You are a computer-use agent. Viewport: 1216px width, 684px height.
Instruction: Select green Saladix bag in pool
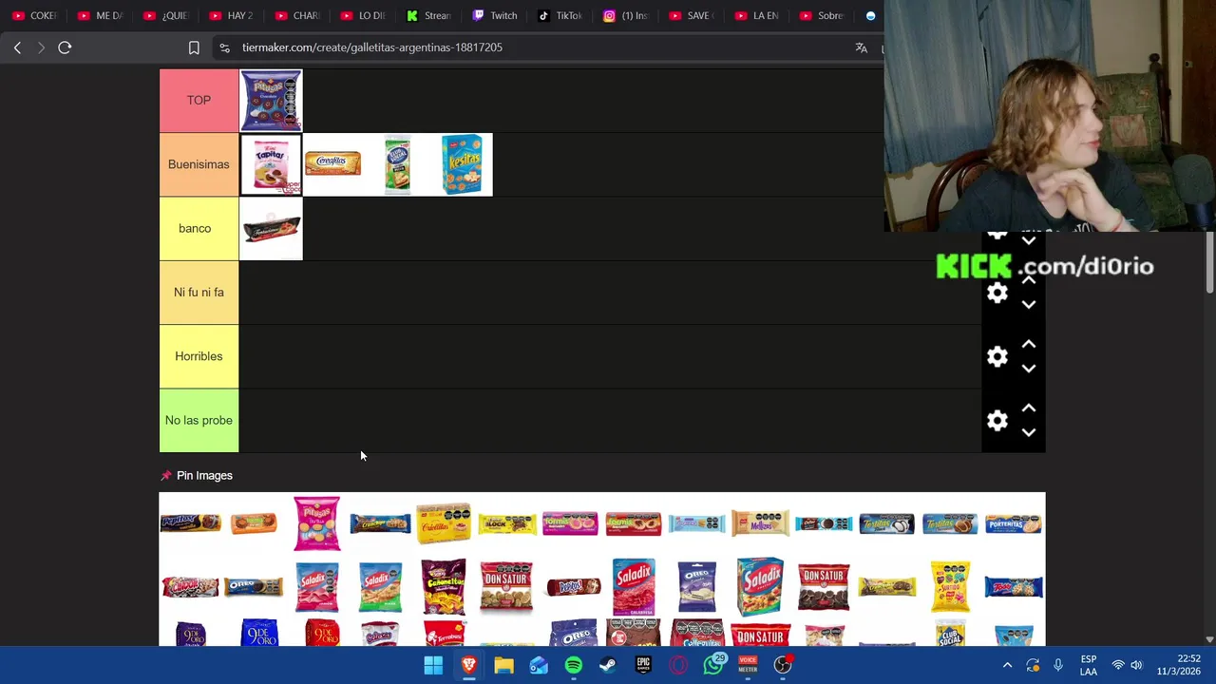380,587
